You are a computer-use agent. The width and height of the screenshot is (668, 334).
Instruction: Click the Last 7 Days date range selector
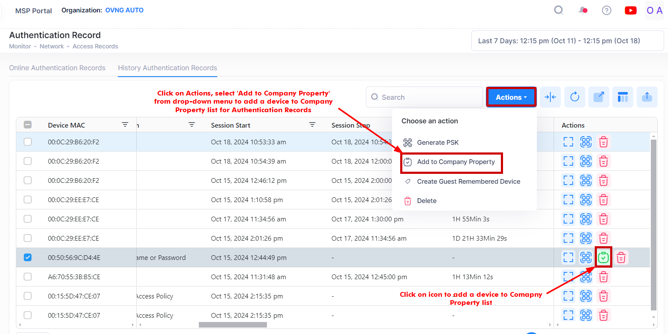click(567, 40)
